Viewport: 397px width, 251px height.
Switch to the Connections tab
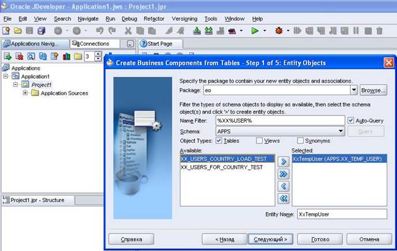95,44
